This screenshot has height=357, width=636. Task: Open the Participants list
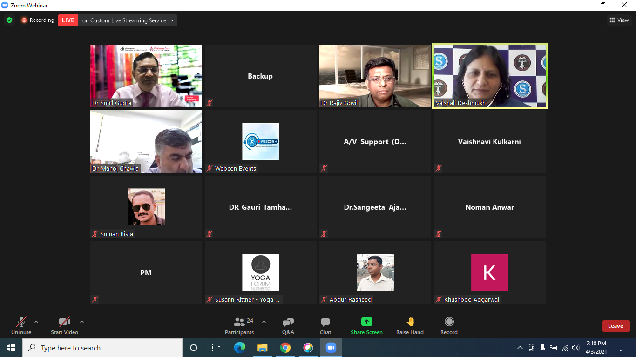pyautogui.click(x=239, y=326)
